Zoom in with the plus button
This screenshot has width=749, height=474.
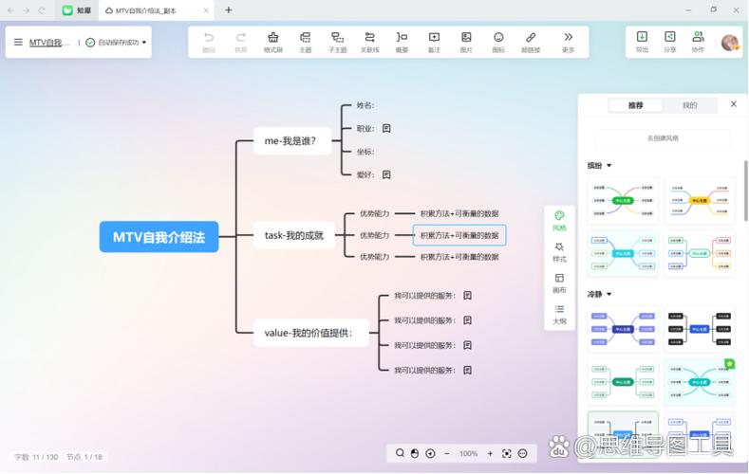click(490, 453)
